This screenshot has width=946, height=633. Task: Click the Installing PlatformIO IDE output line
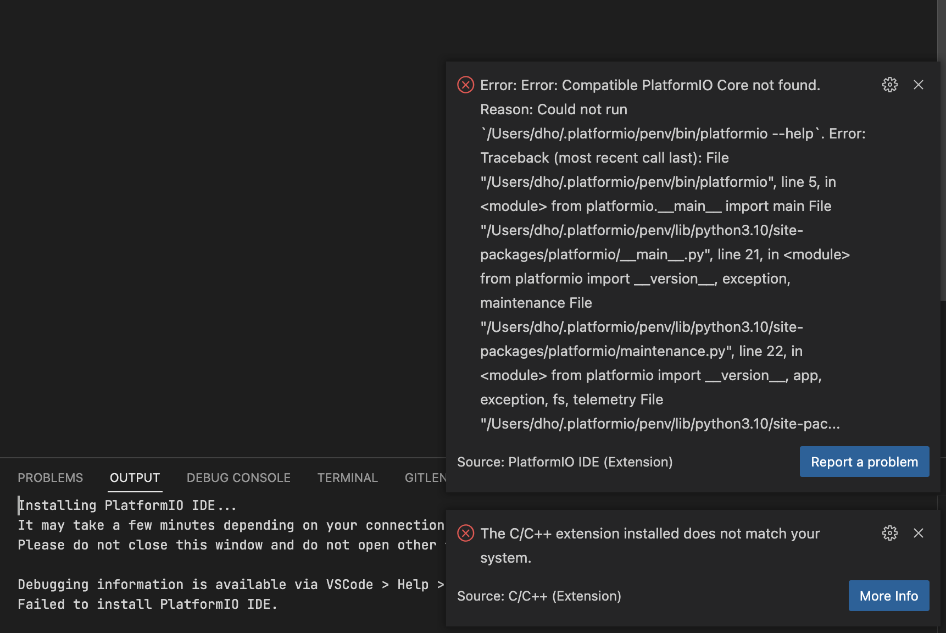[126, 505]
